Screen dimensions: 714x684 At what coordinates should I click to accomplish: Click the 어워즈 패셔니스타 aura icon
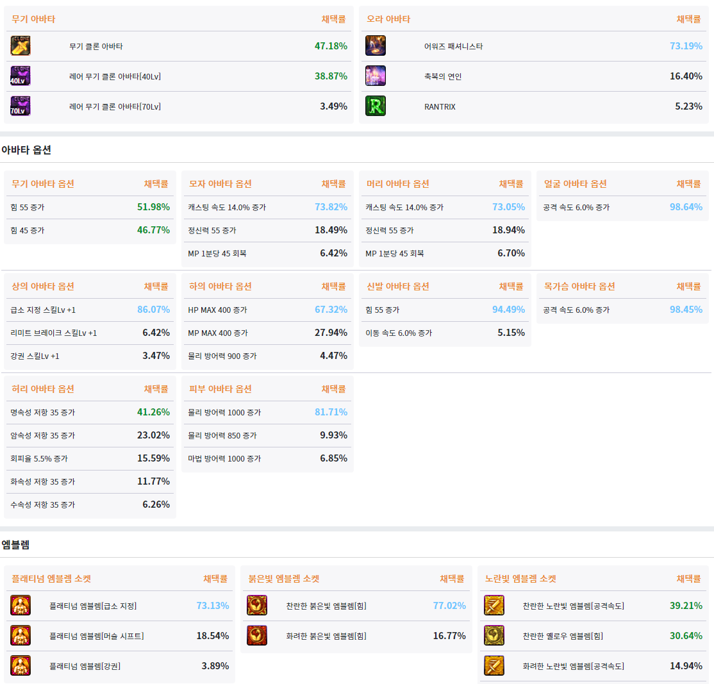(376, 46)
